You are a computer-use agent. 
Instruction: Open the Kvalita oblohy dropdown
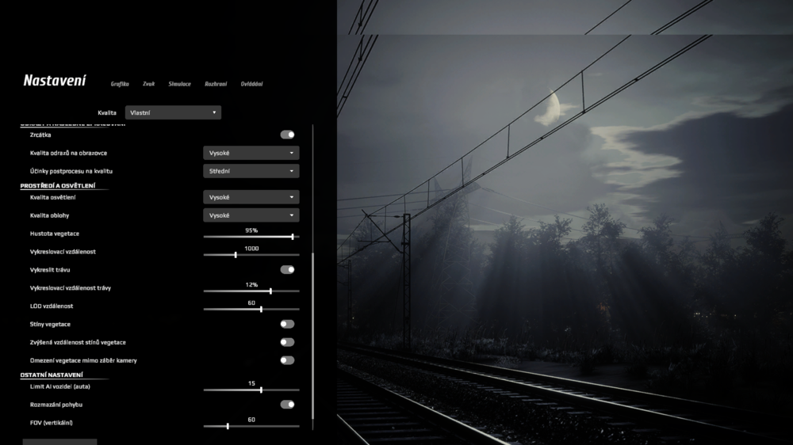(251, 215)
